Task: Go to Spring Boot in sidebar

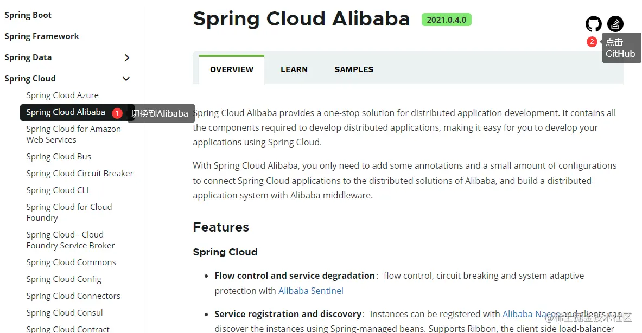Action: (x=28, y=15)
